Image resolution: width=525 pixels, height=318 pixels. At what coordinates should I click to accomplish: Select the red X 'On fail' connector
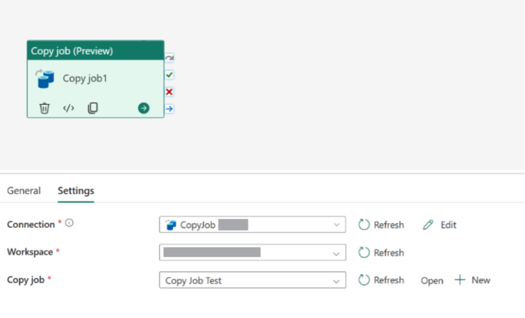(169, 91)
